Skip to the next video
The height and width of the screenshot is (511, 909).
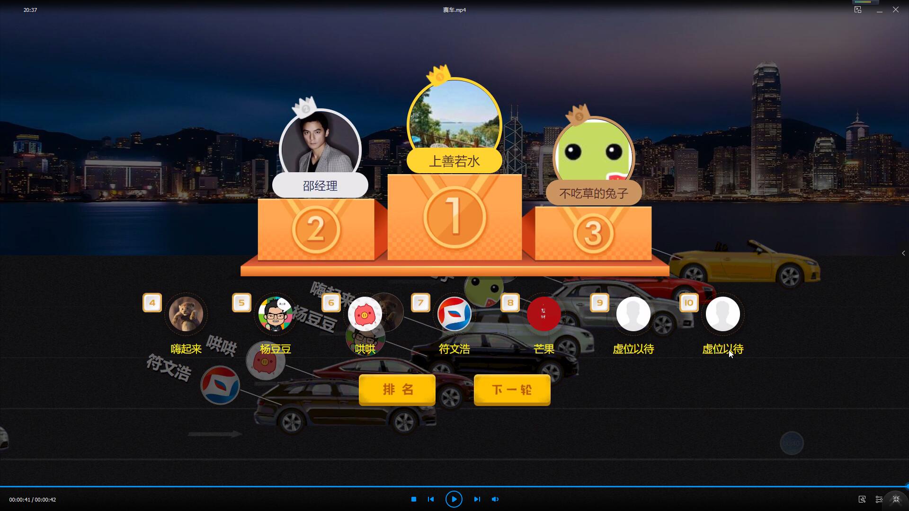(x=477, y=499)
